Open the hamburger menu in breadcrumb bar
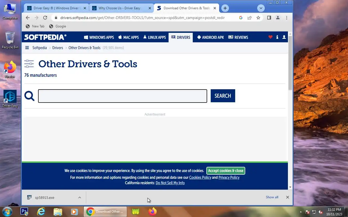 27,48
